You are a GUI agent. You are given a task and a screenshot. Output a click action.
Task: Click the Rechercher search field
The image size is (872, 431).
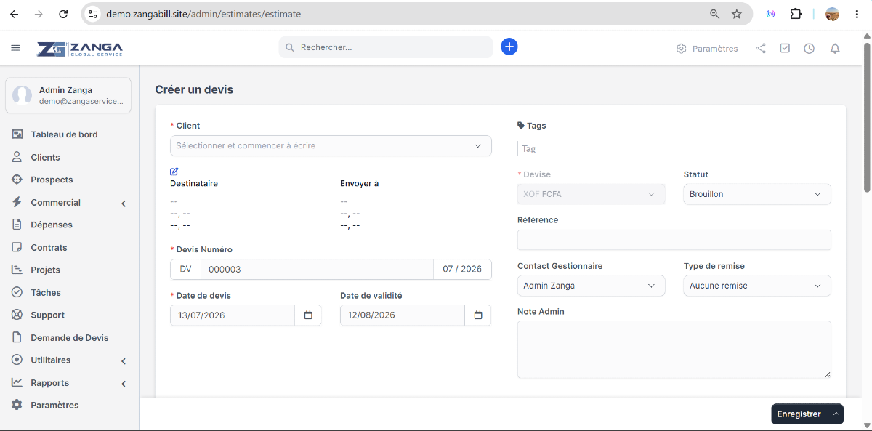[386, 47]
